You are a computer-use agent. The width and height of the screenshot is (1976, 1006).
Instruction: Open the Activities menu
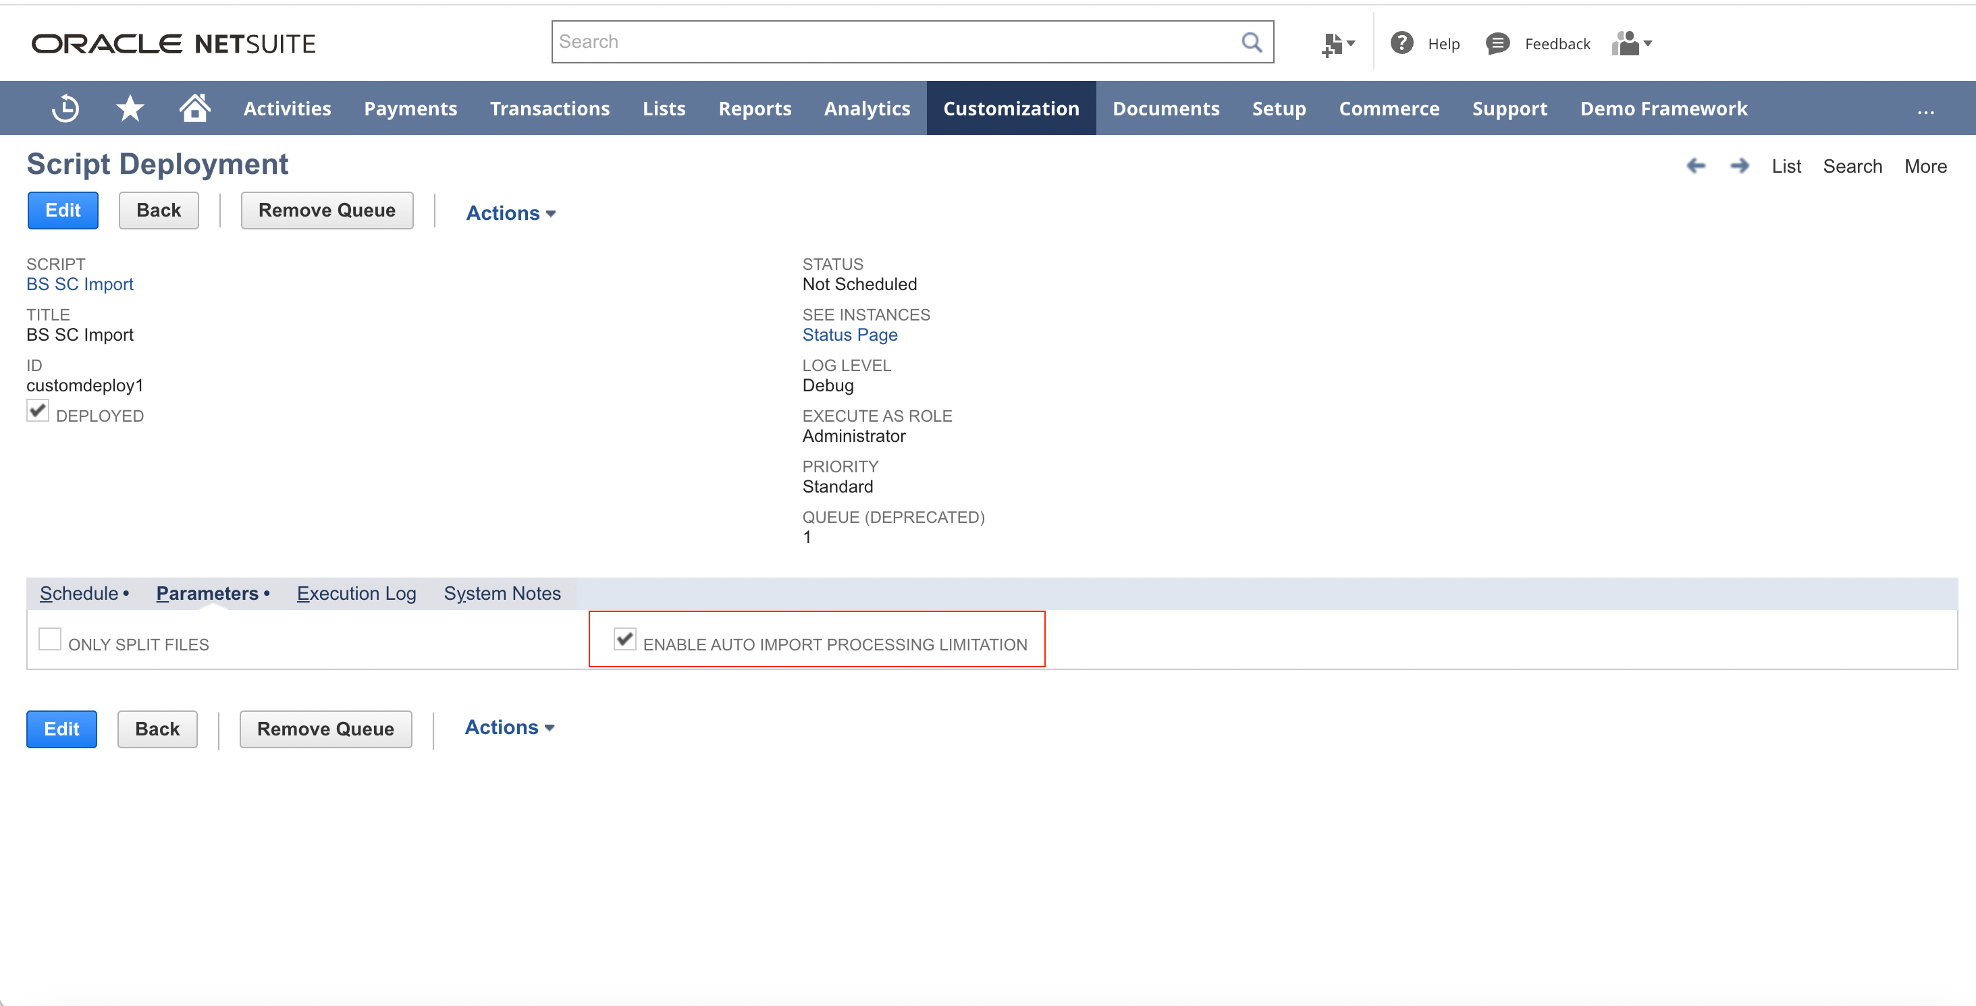click(x=287, y=108)
